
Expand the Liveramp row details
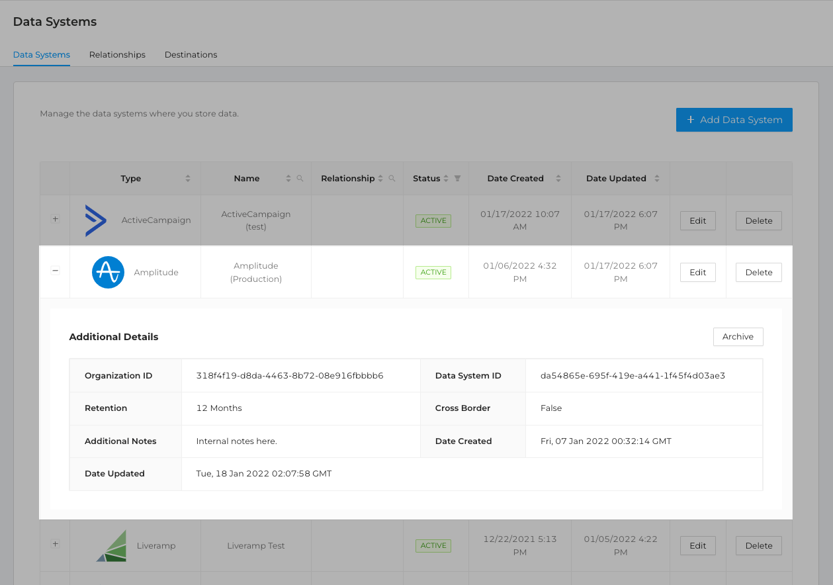(x=56, y=544)
